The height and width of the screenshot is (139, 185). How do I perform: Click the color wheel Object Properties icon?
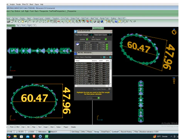click(x=91, y=22)
